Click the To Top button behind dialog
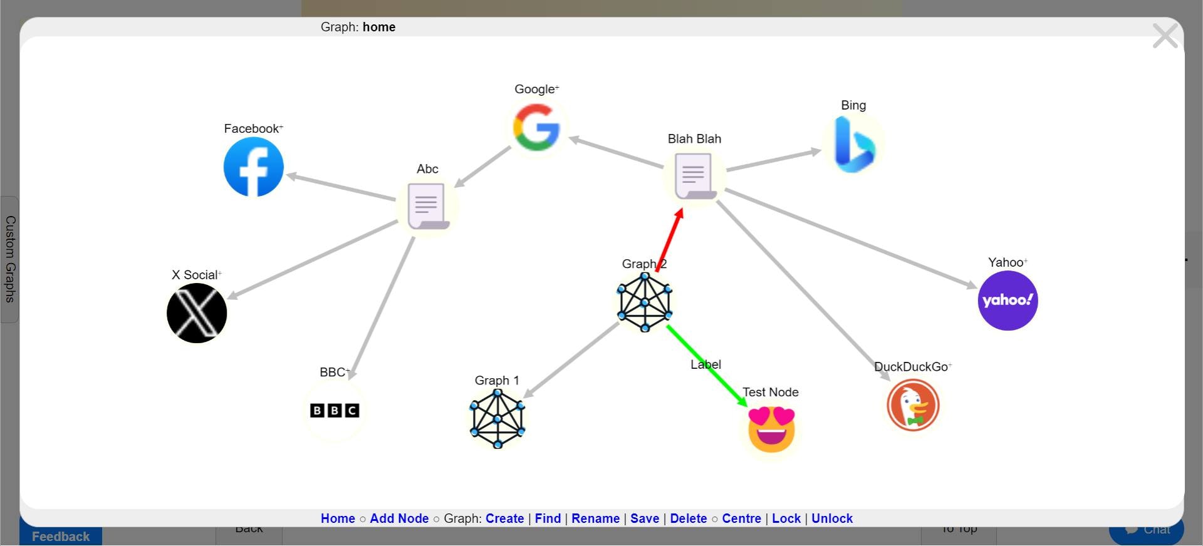The width and height of the screenshot is (1203, 546). pos(959,532)
